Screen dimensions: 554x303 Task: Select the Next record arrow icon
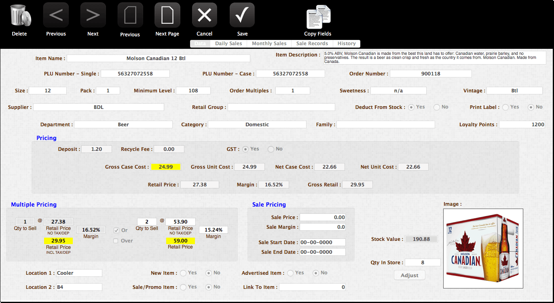click(x=93, y=15)
